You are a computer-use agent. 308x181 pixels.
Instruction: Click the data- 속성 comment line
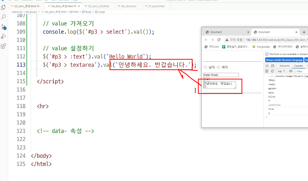[65, 131]
